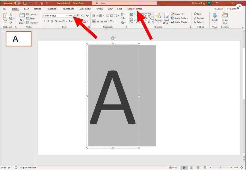246x171 pixels.
Task: Open Change Case Aa dropdown
Action: click(x=71, y=21)
